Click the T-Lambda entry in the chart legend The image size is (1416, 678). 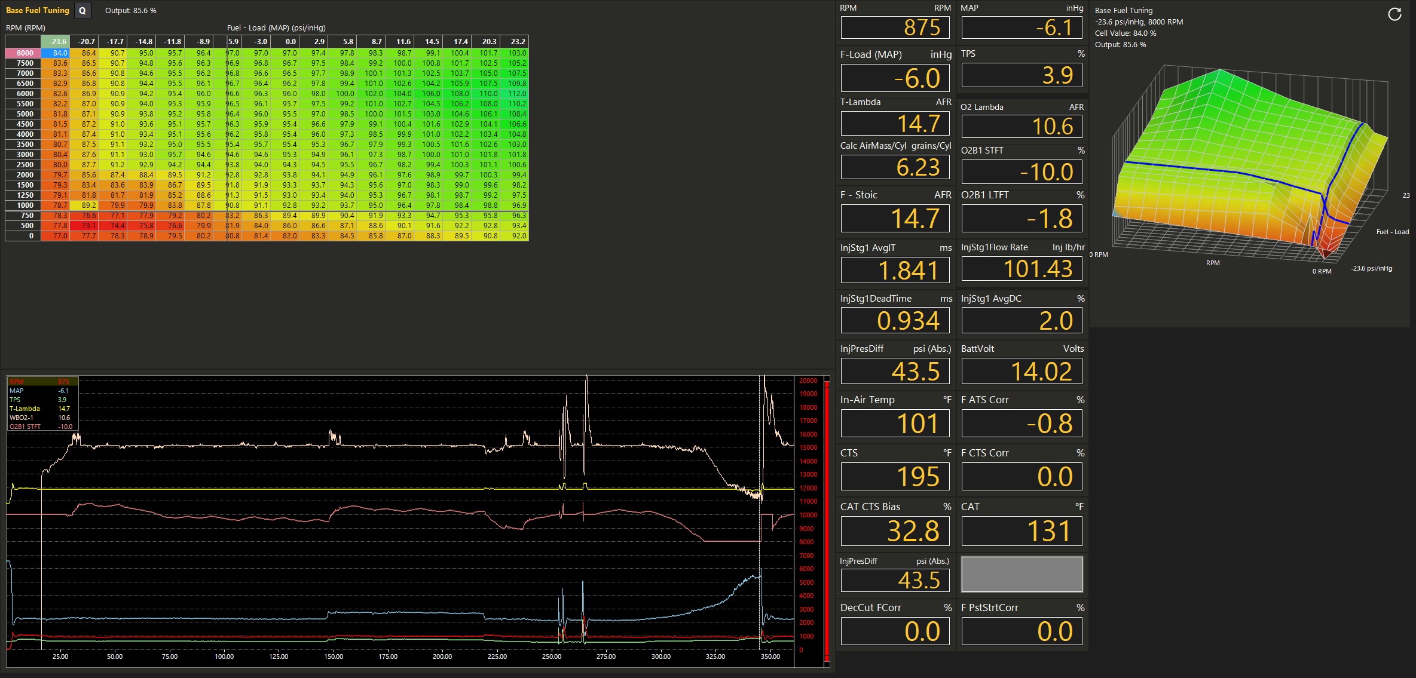point(42,409)
